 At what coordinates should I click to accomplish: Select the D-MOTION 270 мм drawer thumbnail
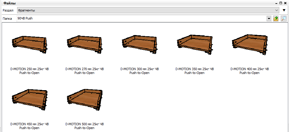coord(84,44)
